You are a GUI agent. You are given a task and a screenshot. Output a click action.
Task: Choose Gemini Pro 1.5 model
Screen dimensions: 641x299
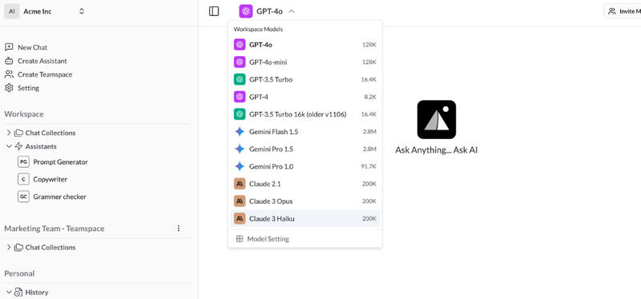point(305,149)
